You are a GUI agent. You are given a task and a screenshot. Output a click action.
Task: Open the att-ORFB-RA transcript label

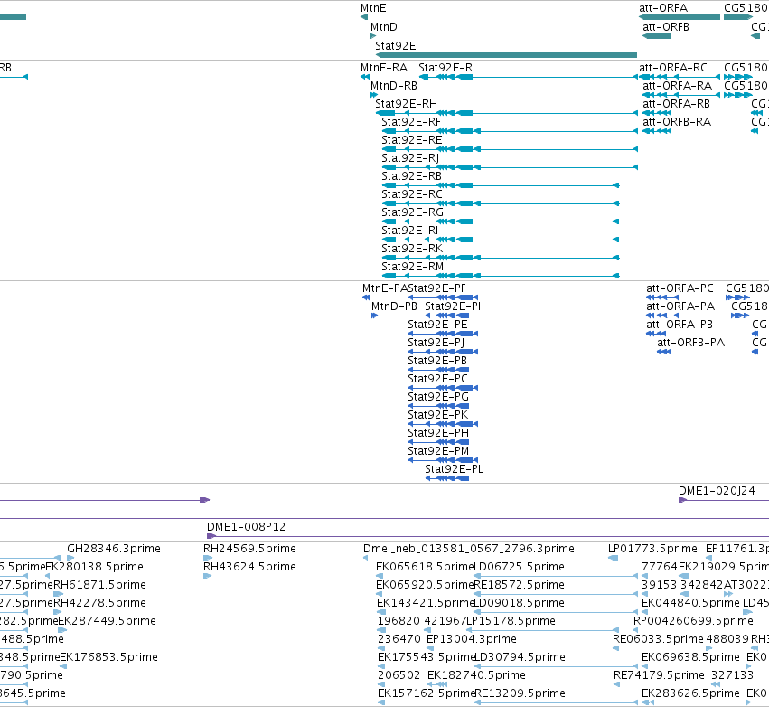tap(677, 122)
